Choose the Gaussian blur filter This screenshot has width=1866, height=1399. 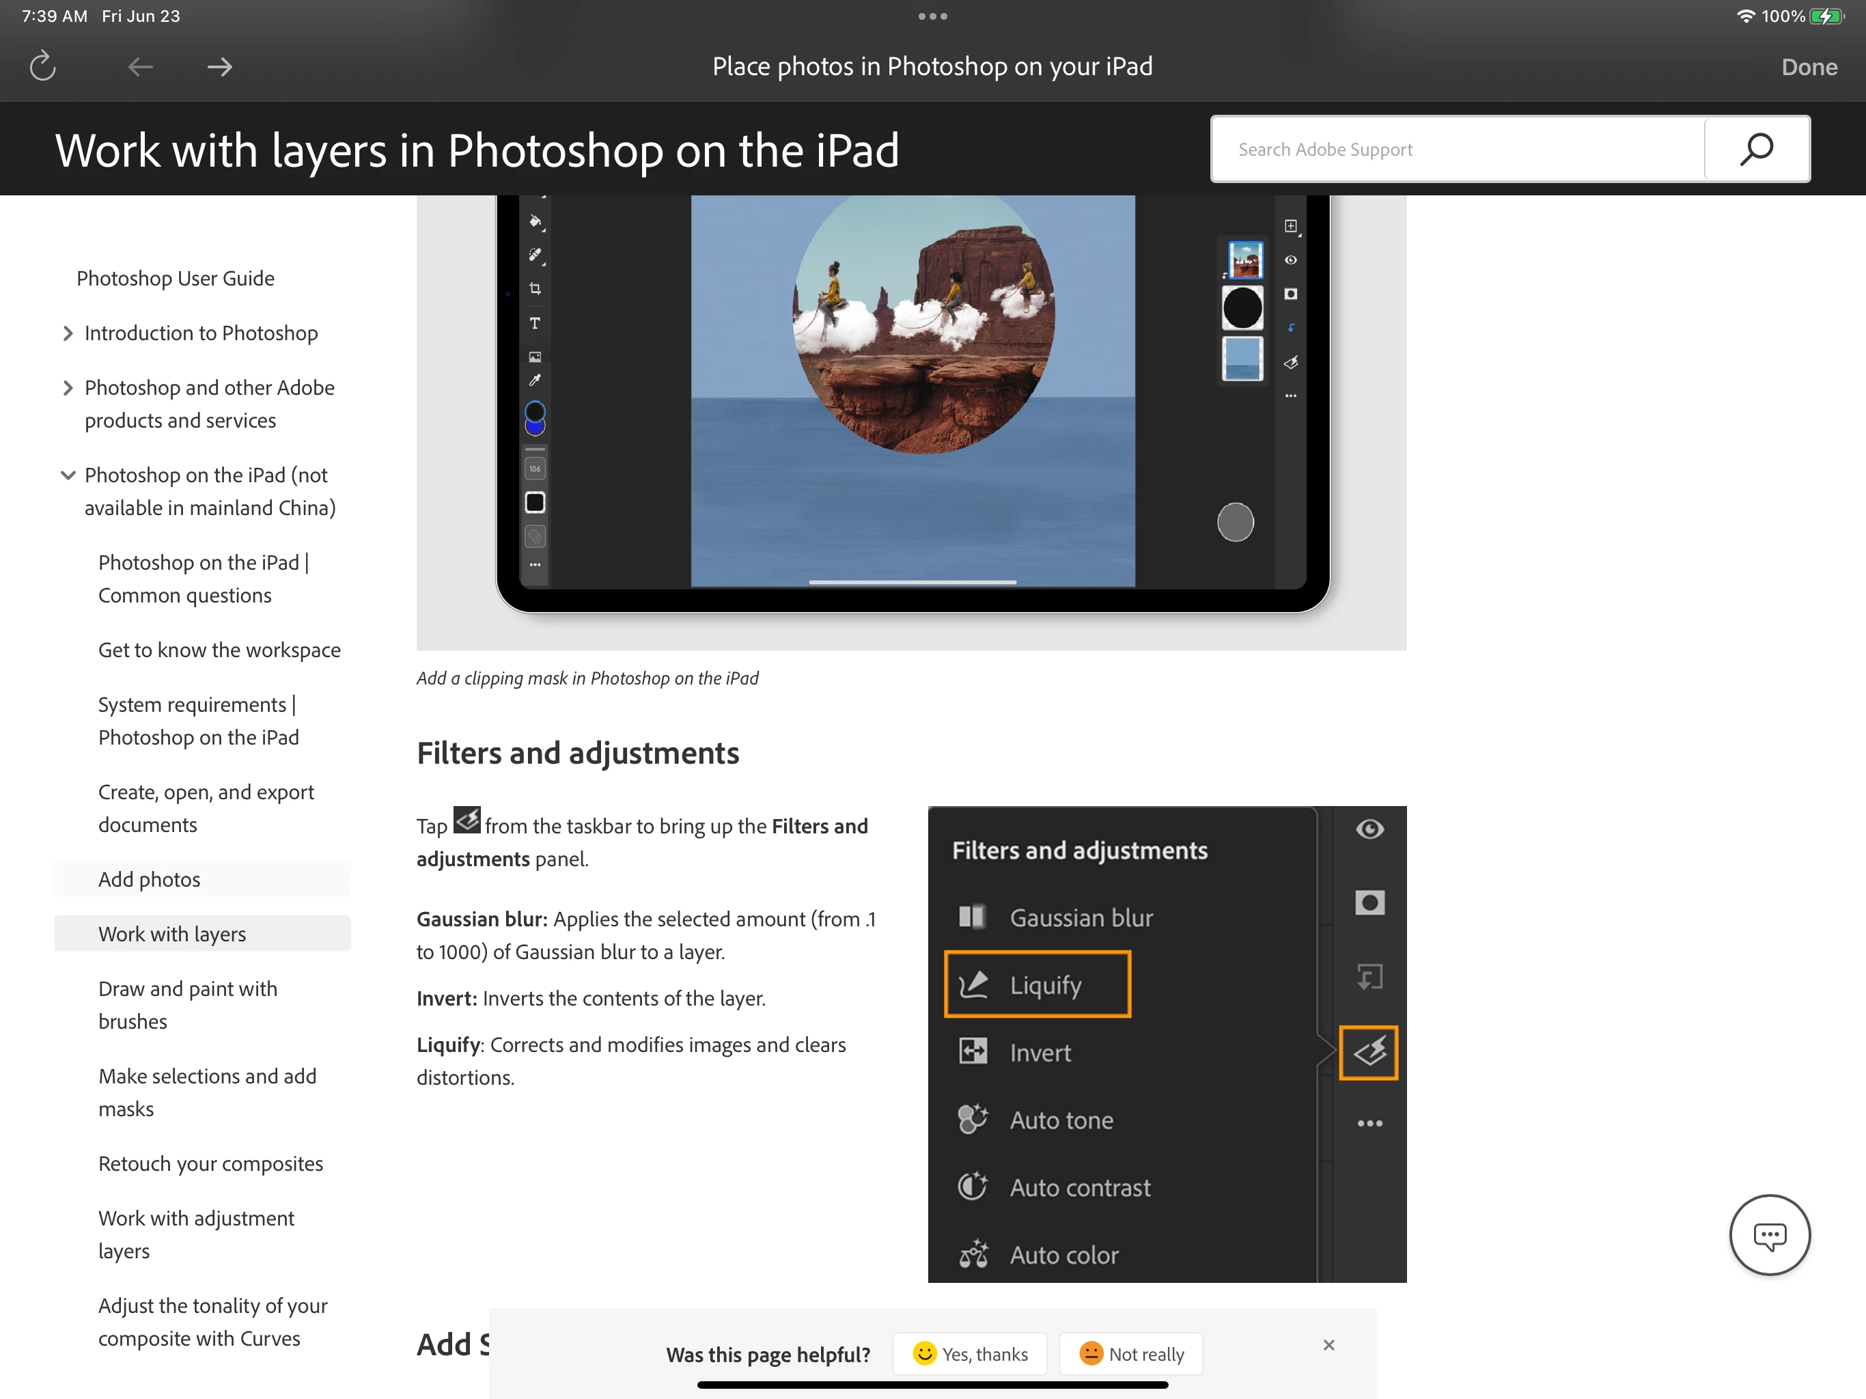point(1080,917)
